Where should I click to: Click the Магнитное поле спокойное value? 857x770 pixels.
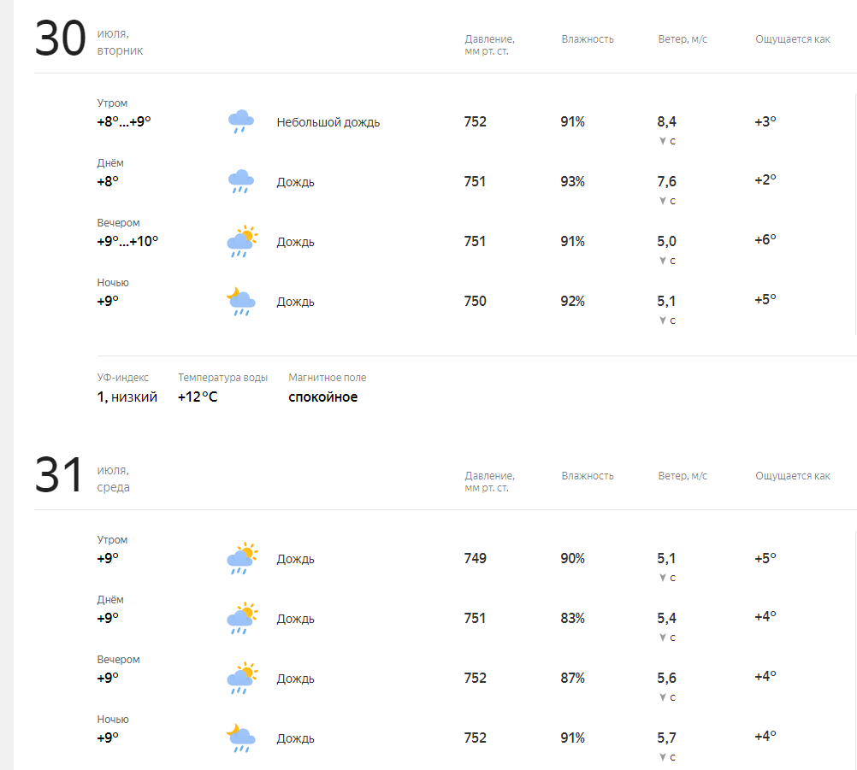pos(323,397)
